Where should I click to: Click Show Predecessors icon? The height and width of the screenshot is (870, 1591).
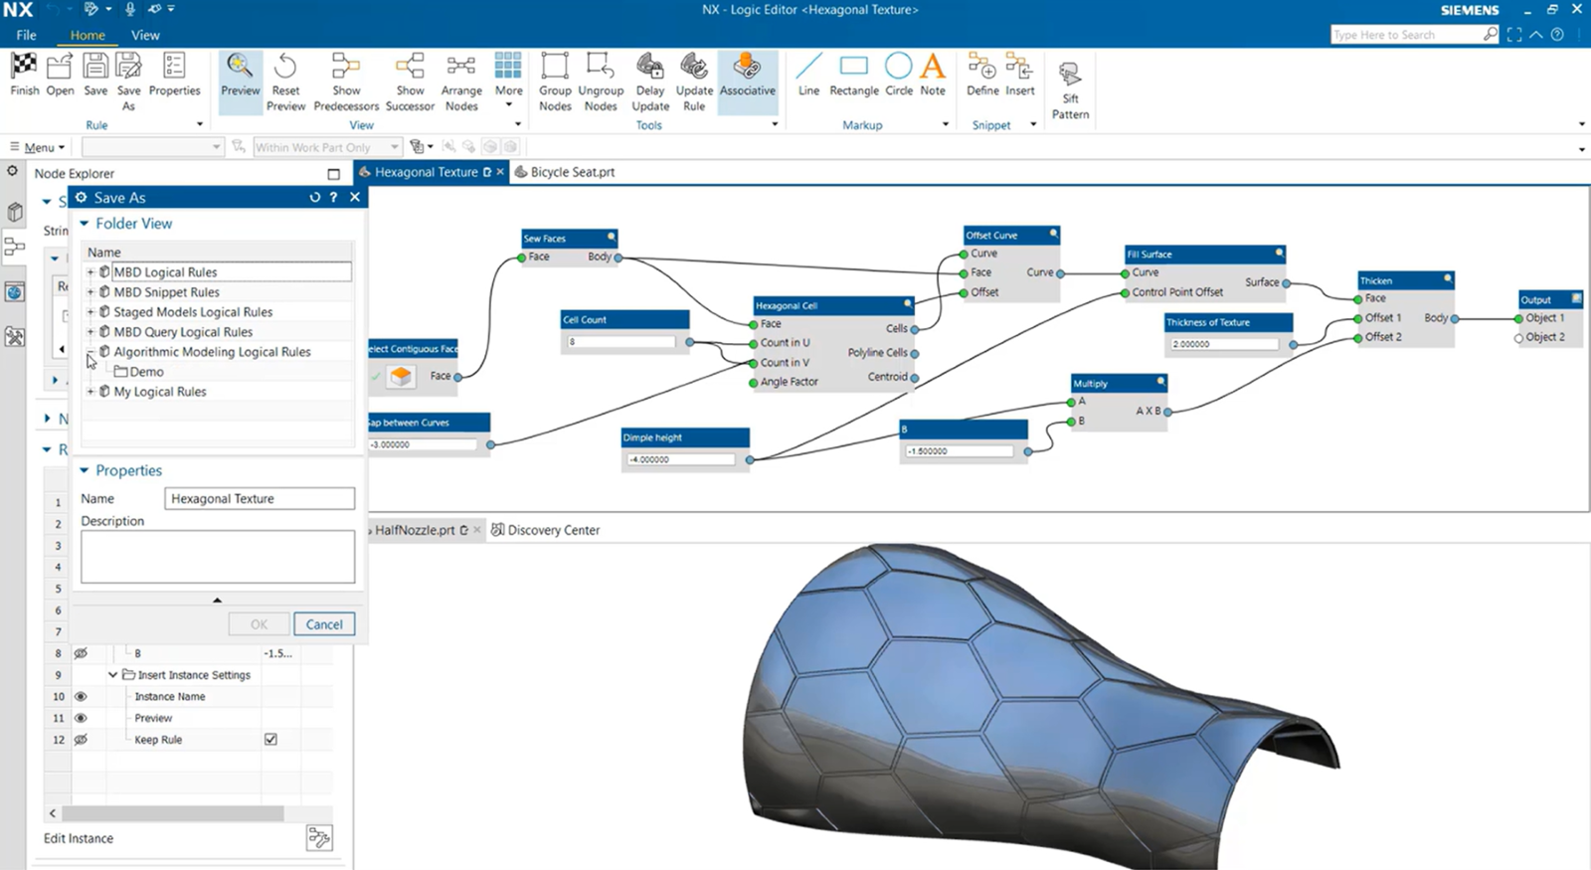[x=345, y=67]
